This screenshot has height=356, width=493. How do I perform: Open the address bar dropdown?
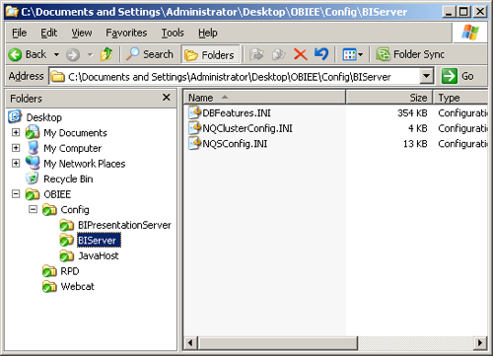426,76
